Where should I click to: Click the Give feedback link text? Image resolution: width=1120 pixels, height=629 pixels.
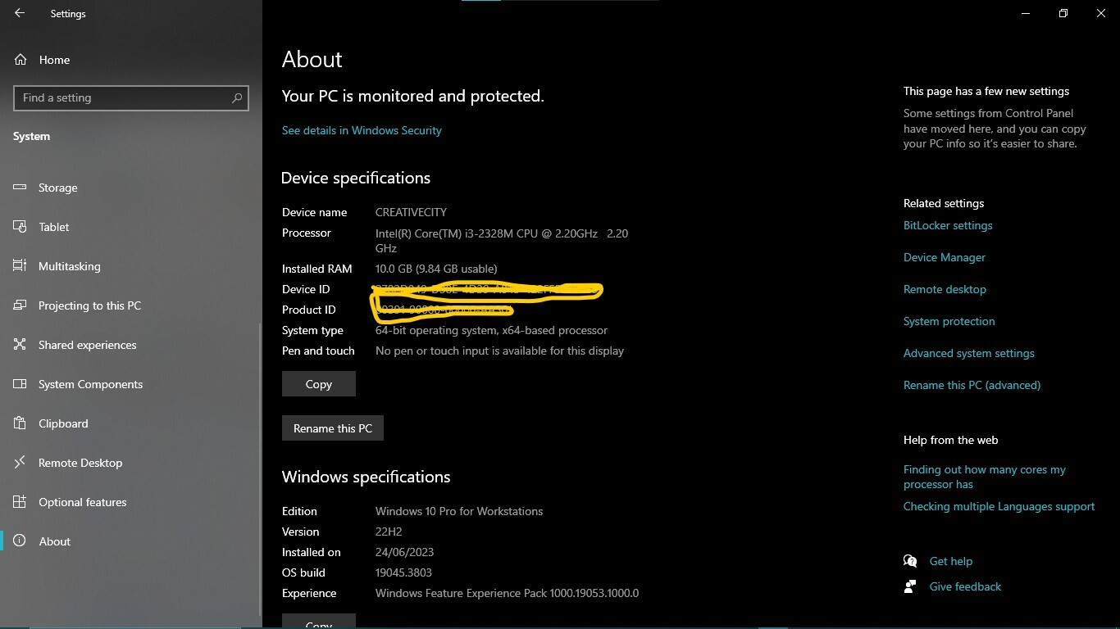[965, 586]
